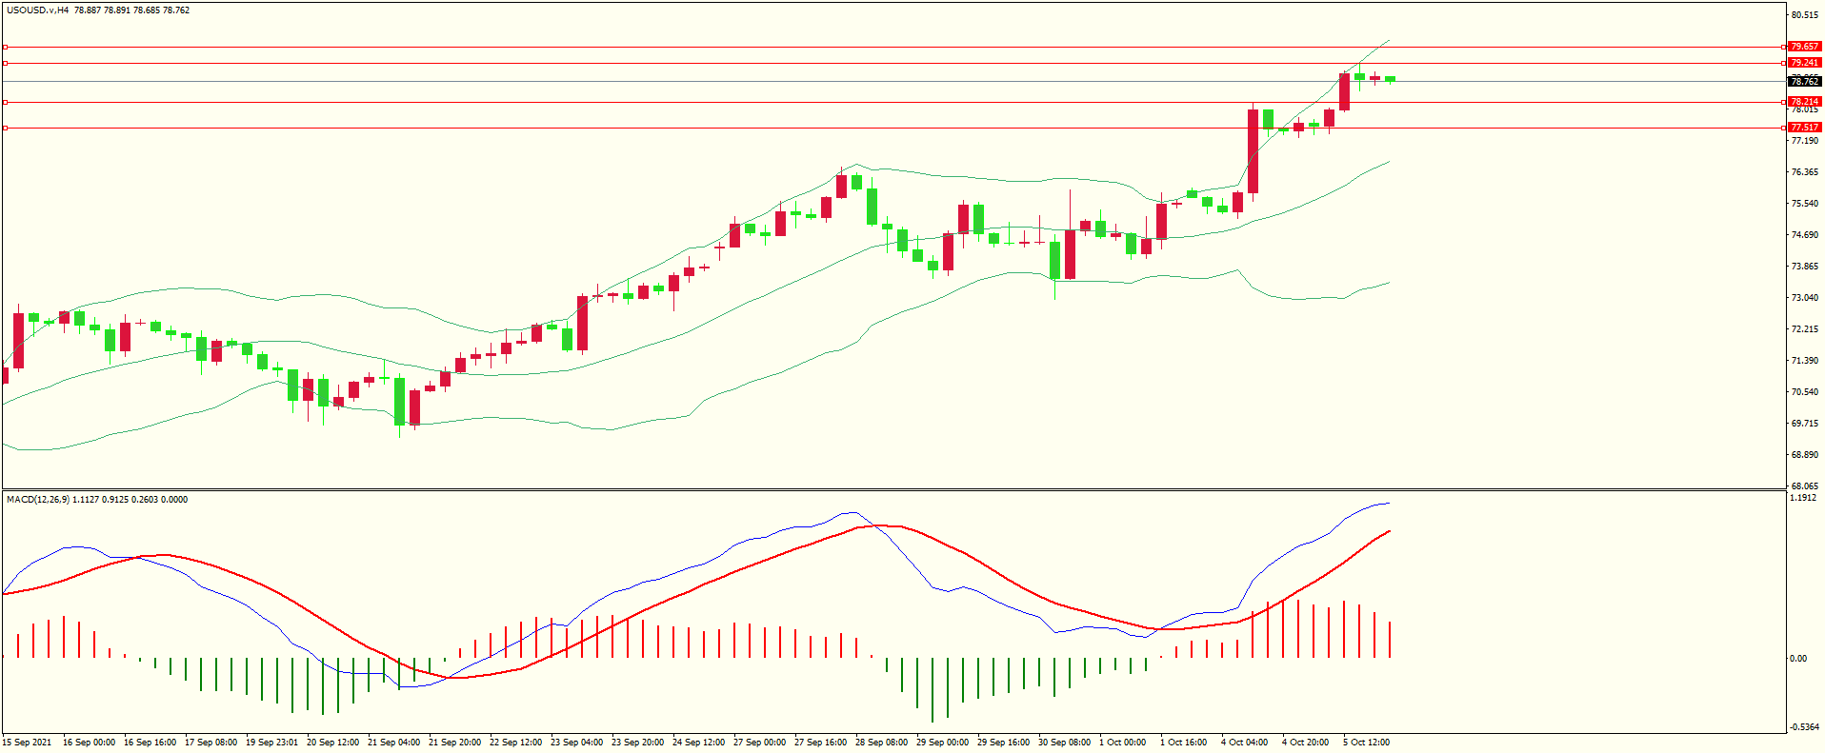
Task: Click the 23 Sep 04:00 time label
Action: click(576, 743)
